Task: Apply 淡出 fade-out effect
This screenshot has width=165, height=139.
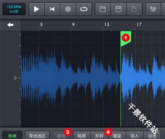Action: point(152,136)
